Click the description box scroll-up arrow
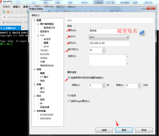The width and height of the screenshot is (159, 136). (127, 56)
